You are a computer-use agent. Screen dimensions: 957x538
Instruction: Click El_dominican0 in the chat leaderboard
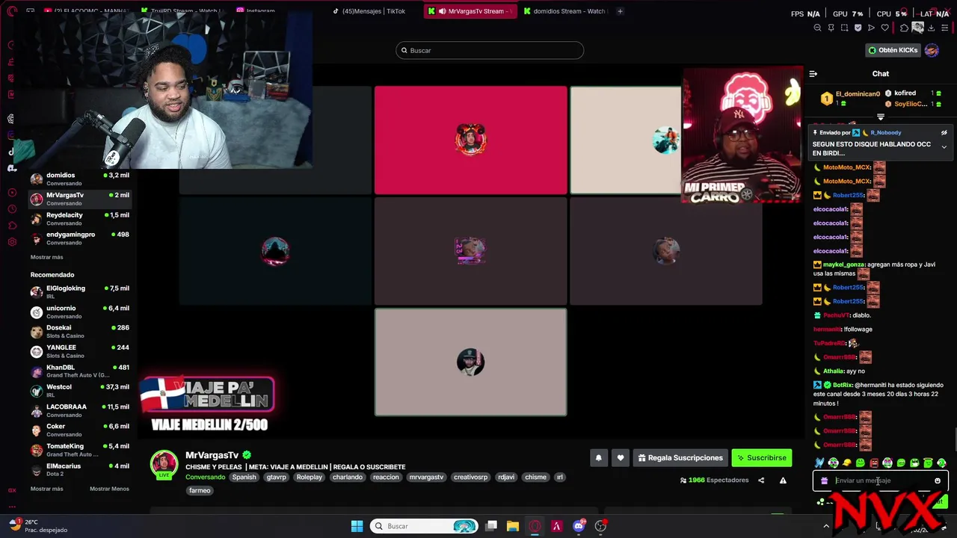click(858, 94)
